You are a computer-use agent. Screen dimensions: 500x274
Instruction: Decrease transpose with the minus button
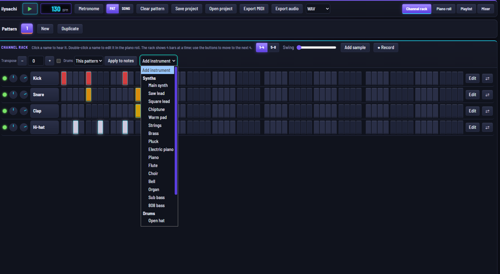tap(22, 61)
